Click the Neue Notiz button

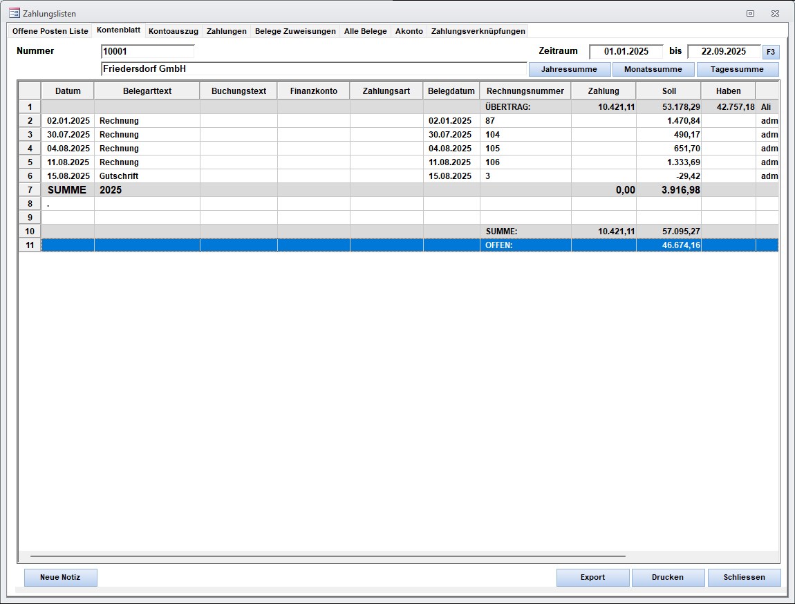tap(60, 577)
